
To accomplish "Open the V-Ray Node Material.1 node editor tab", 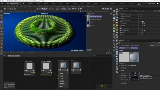I will [x=14, y=55].
